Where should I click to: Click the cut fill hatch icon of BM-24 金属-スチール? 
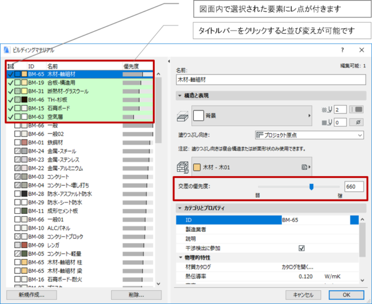pos(17,151)
